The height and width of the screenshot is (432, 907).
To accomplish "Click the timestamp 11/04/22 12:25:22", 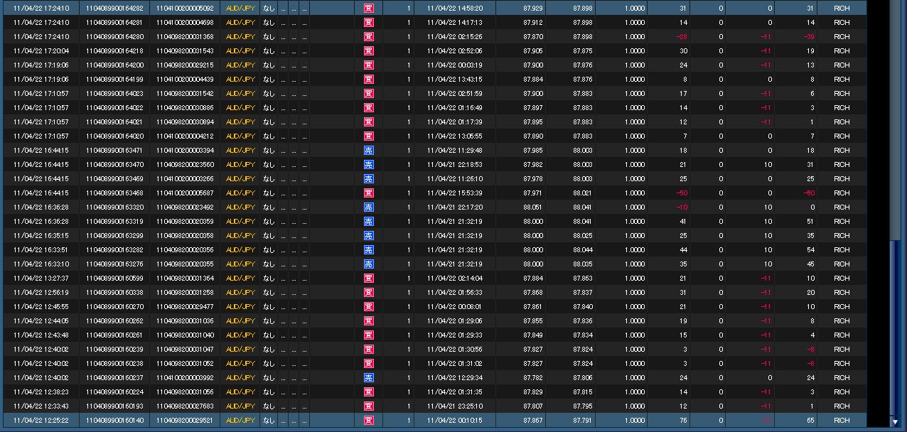I will pyautogui.click(x=41, y=421).
